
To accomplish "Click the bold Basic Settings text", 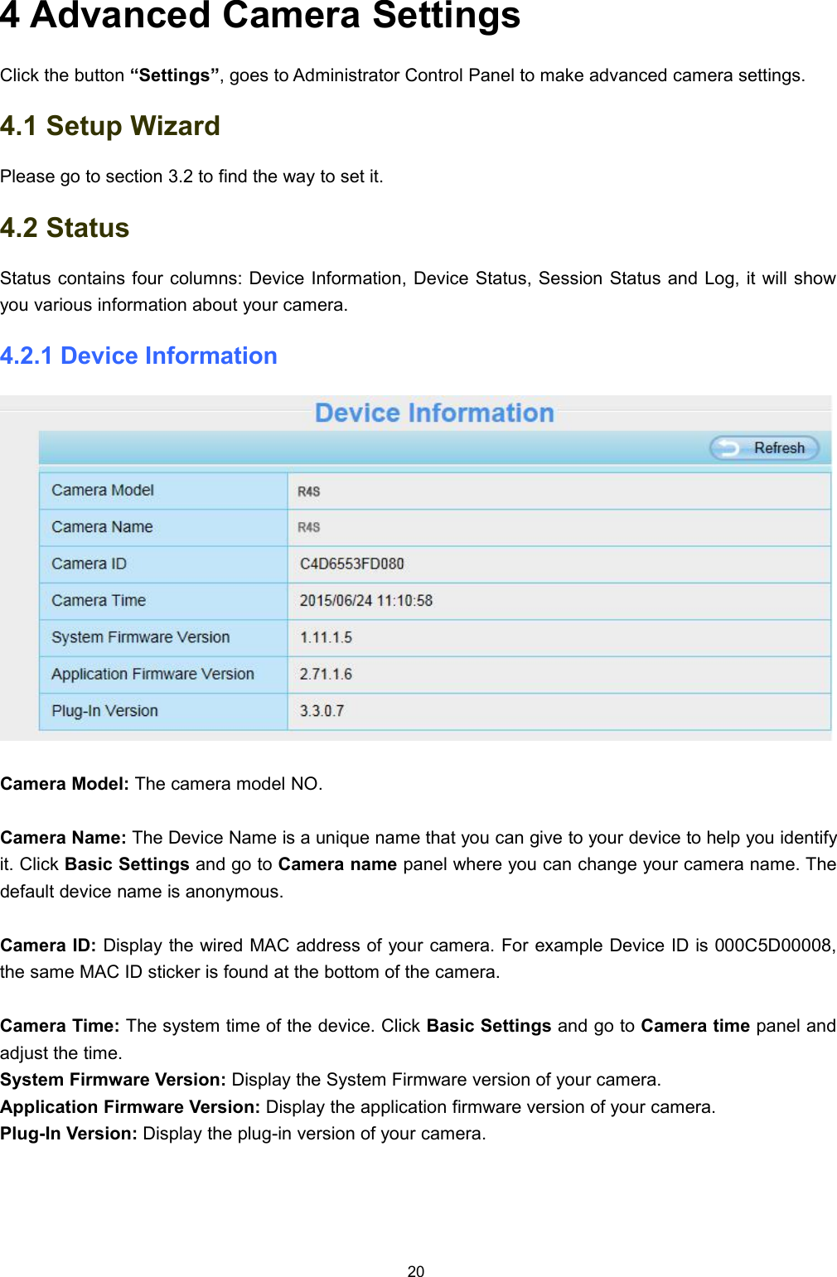I will 129,864.
